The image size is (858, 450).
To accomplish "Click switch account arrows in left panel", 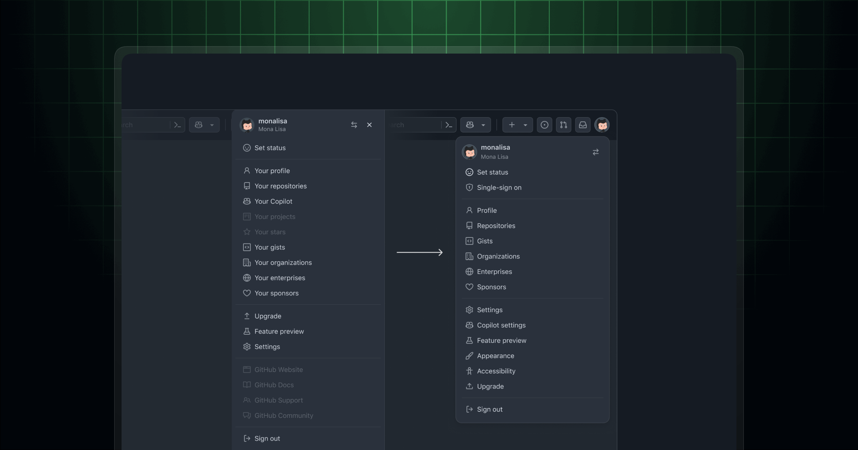I will [354, 125].
